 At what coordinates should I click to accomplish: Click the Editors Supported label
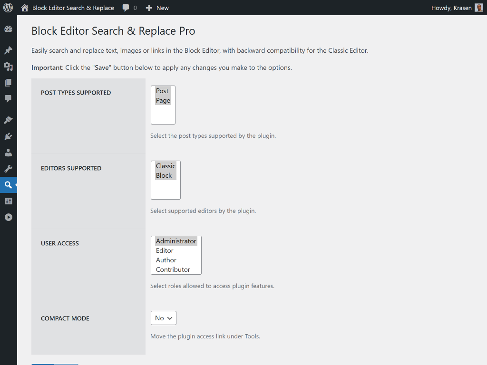[x=71, y=168]
